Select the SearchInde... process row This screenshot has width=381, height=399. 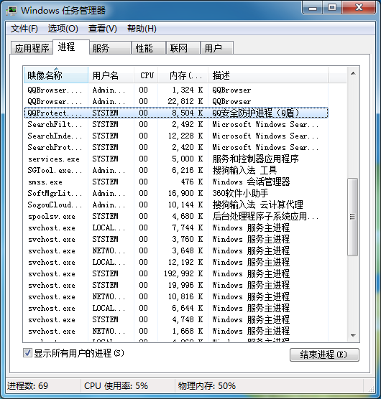click(176, 136)
